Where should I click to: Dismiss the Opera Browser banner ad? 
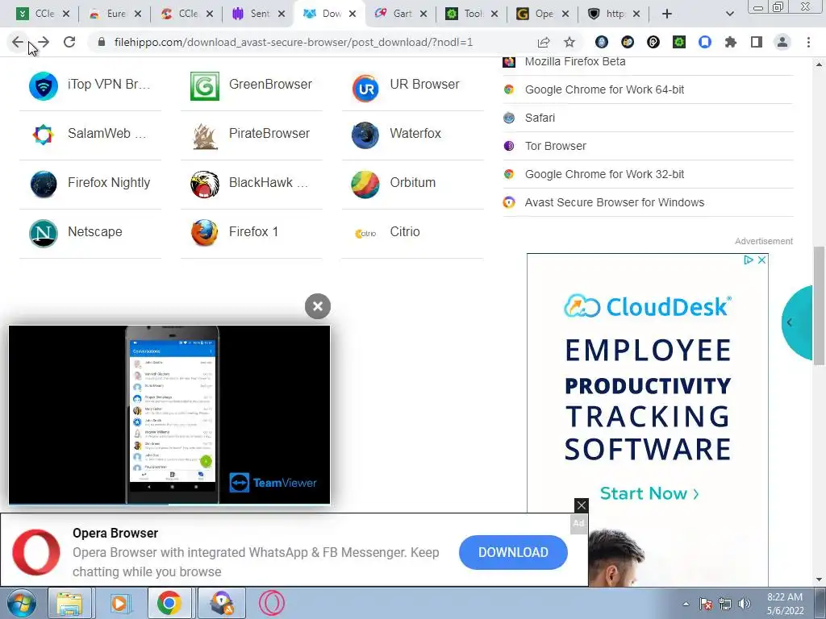pos(581,505)
